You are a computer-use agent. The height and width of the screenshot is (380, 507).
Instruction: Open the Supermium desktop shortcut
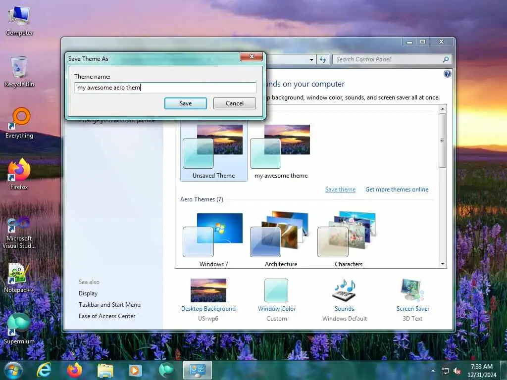(19, 329)
